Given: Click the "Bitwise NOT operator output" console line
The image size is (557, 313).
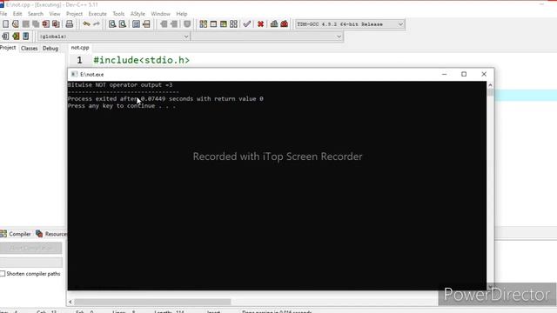Looking at the screenshot, I should point(120,85).
